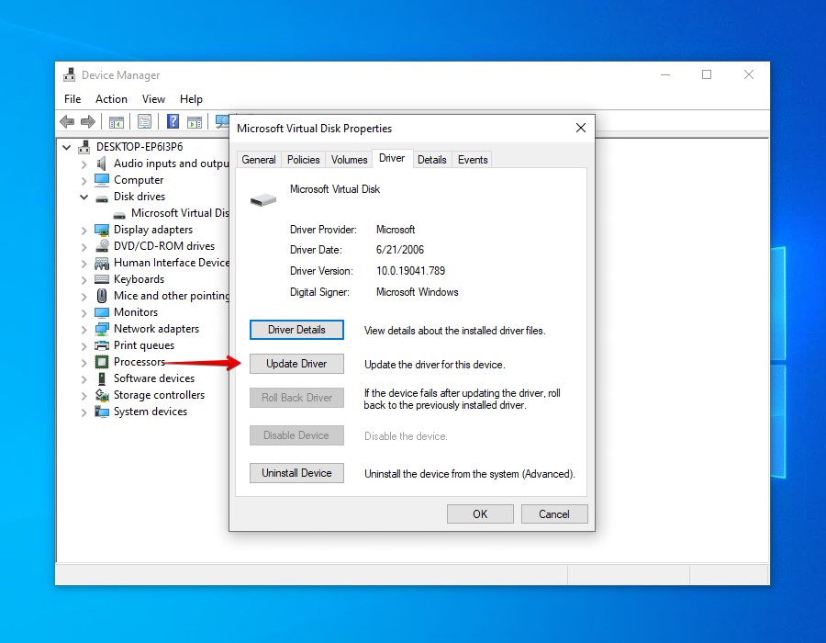Image resolution: width=826 pixels, height=643 pixels.
Task: Click the Update Driver button
Action: (x=296, y=364)
